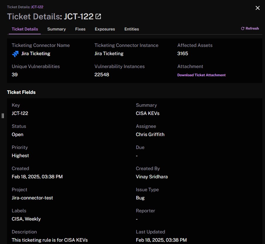Click Ticketing Connector Instance value Jira Ticketing
Image resolution: width=265 pixels, height=244 pixels.
coord(109,54)
